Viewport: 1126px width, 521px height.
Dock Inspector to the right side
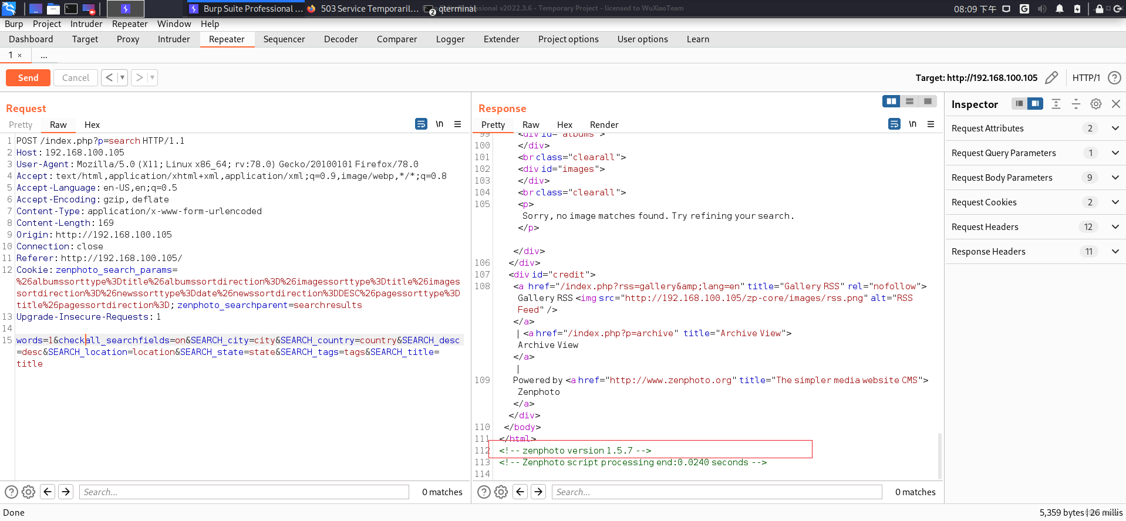coord(1035,103)
